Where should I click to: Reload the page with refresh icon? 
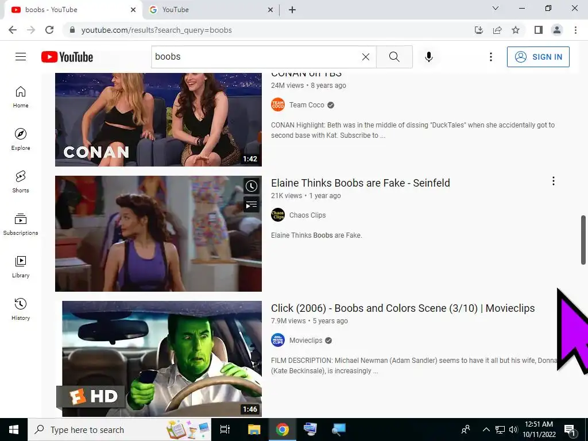[x=49, y=30]
